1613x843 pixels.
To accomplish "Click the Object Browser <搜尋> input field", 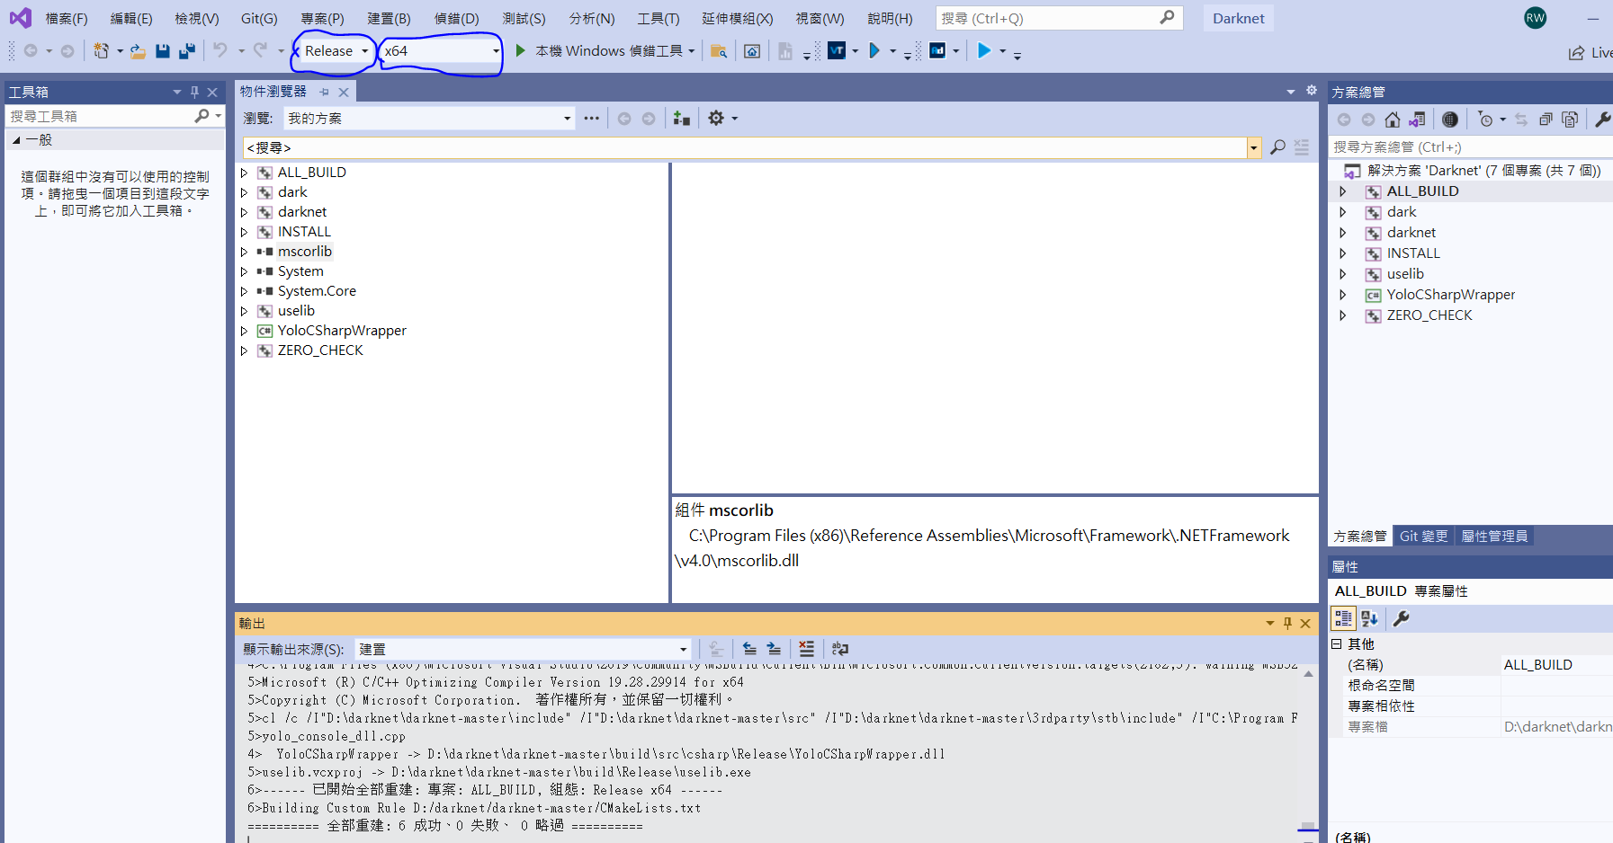I will tap(745, 147).
